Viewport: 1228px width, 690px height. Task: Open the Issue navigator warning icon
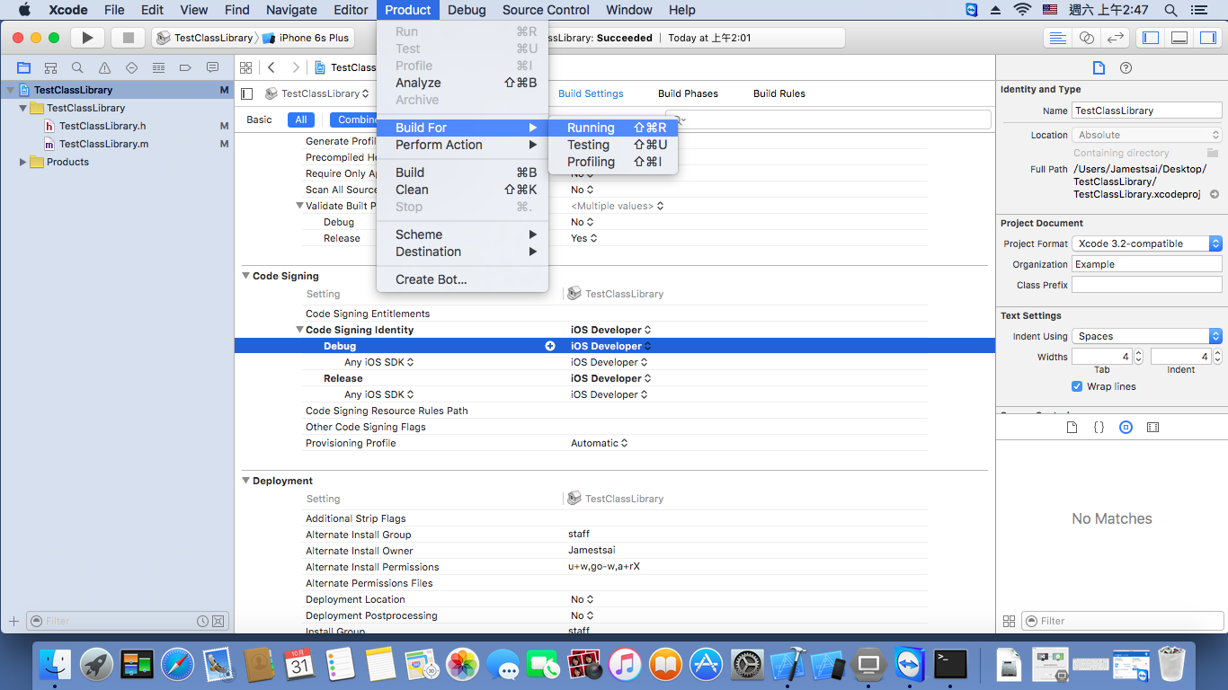click(104, 67)
